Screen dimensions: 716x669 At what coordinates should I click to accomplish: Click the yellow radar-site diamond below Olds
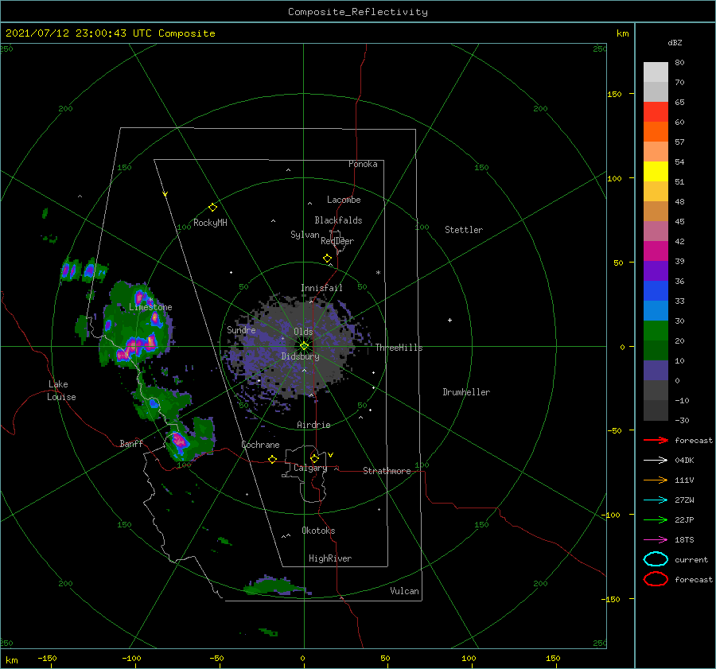(304, 346)
